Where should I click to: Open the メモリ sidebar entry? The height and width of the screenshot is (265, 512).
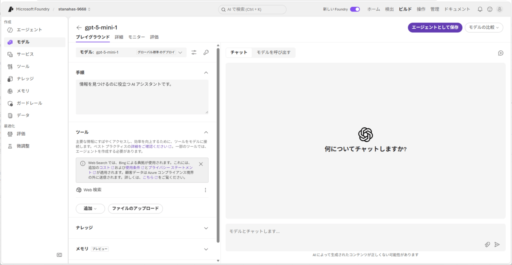[x=35, y=91]
